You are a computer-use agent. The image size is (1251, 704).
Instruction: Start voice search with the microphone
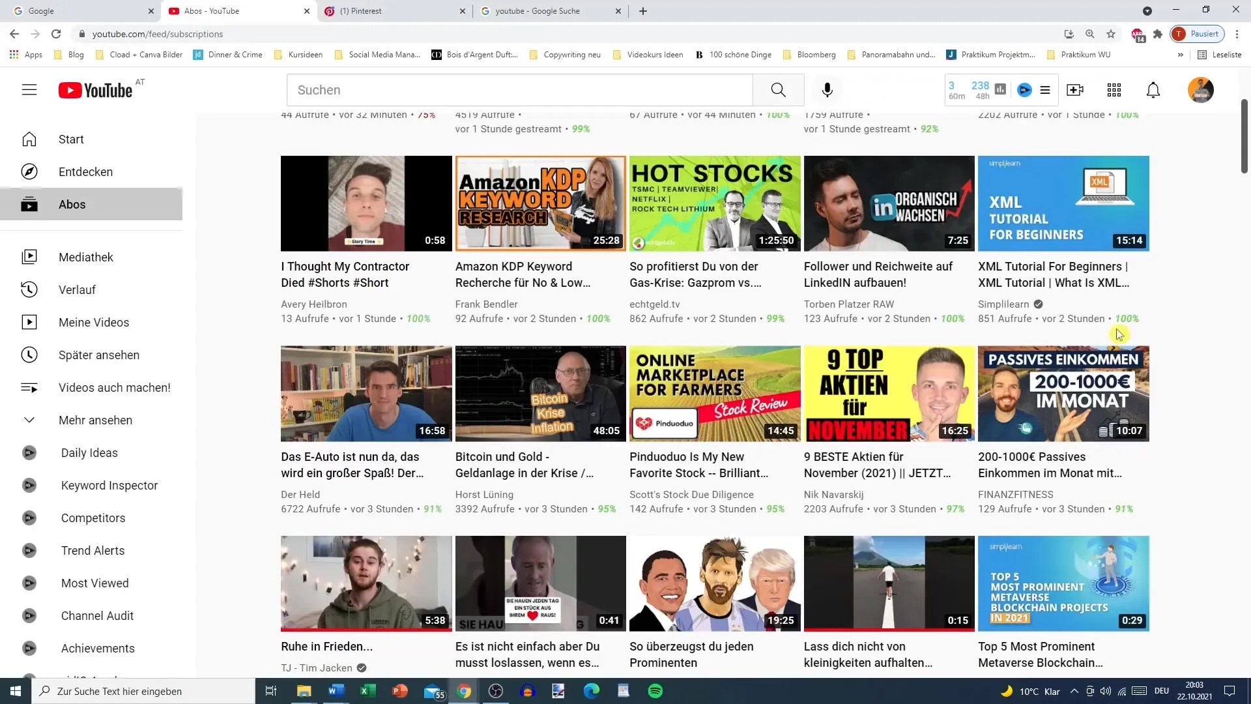coord(827,90)
